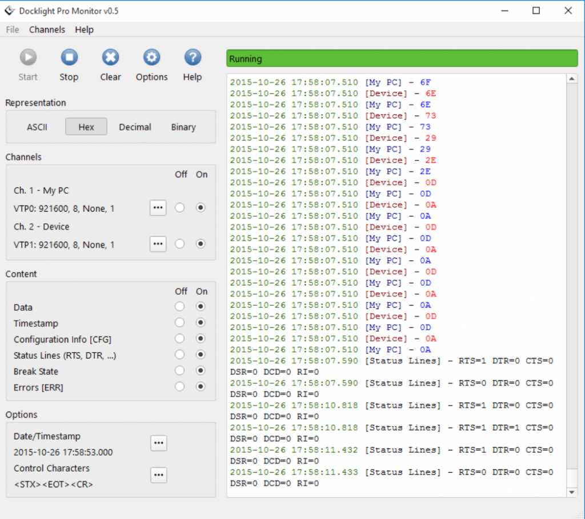
Task: Clear the communication log
Action: tap(110, 57)
